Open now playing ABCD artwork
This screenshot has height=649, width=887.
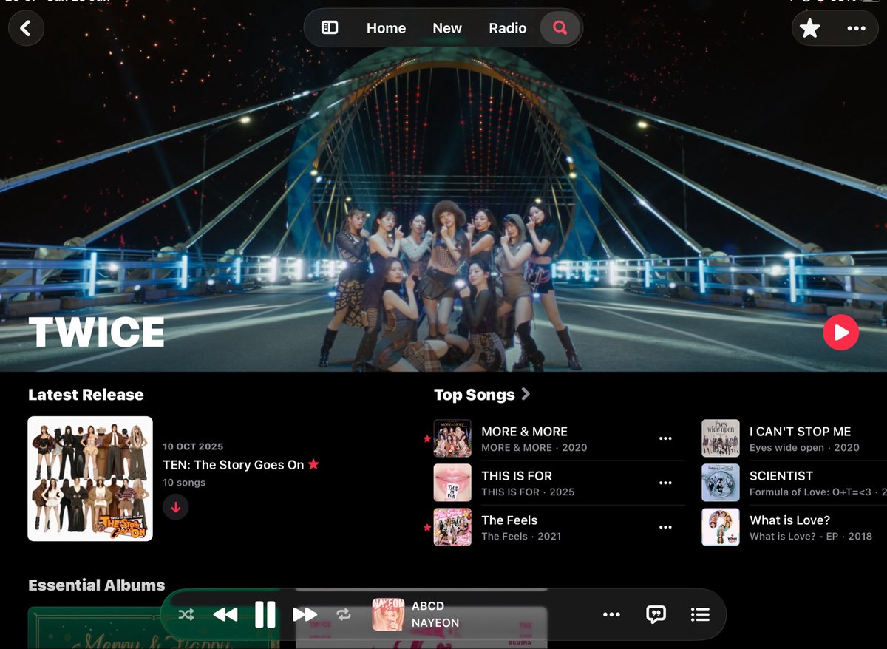[388, 614]
